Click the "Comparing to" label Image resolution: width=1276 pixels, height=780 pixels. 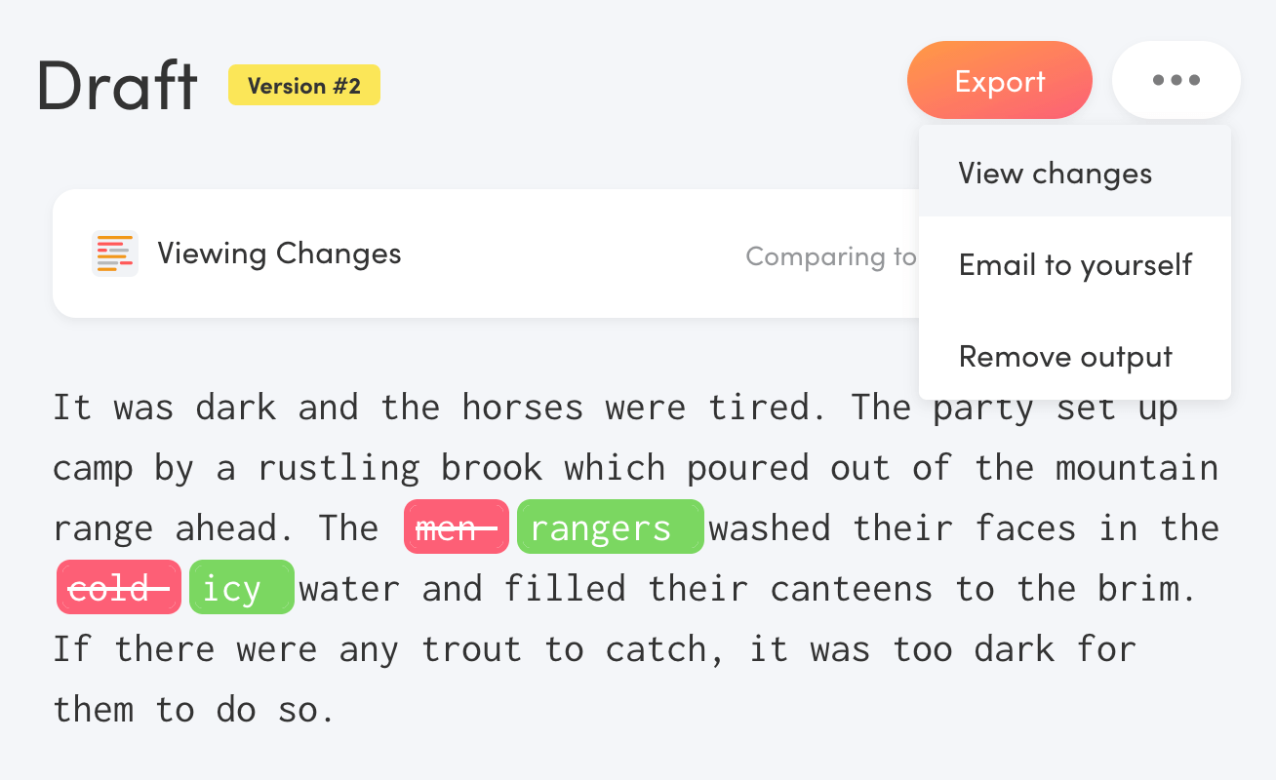pyautogui.click(x=831, y=256)
